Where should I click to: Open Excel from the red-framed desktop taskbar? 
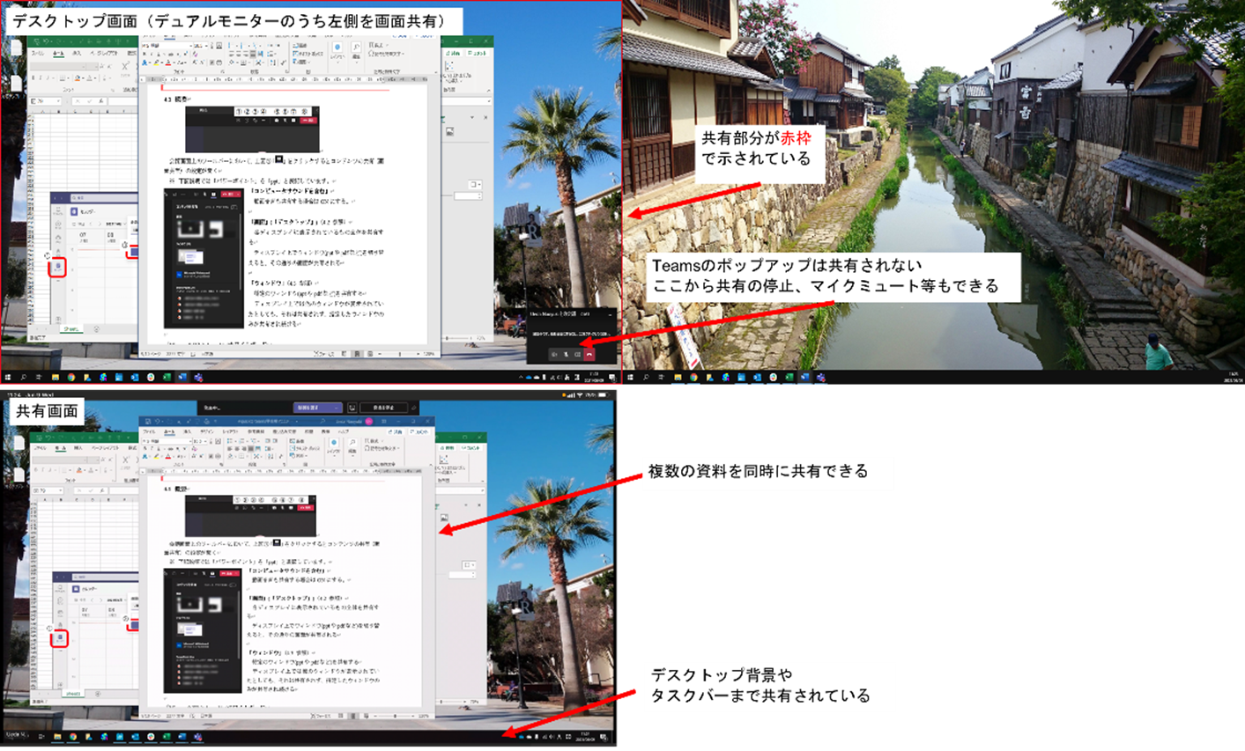(167, 378)
